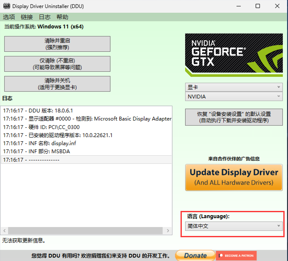Click the 无法获取更新信息 status text
The image size is (288, 261).
pos(24,241)
